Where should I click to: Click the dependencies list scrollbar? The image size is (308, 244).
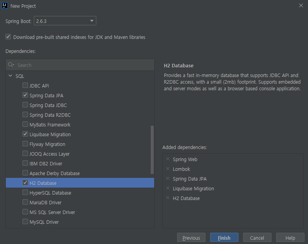tap(152, 150)
